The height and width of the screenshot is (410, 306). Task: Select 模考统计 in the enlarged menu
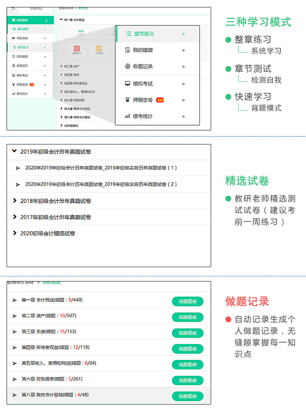tap(158, 116)
